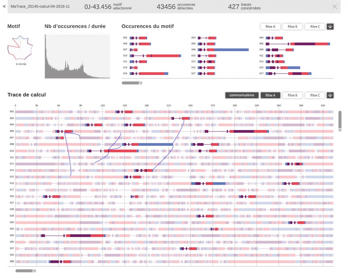Click the 180 marker on the time axis
348x278 pixels.
point(147,105)
